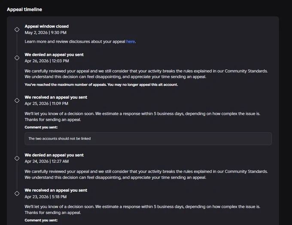The height and width of the screenshot is (225, 292).
Task: Click the 'Appeal timeline' heading
Action: 24,9
